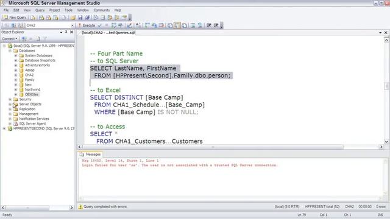Select the CHA2 database in the tree
This screenshot has height=219, width=390.
29,75
